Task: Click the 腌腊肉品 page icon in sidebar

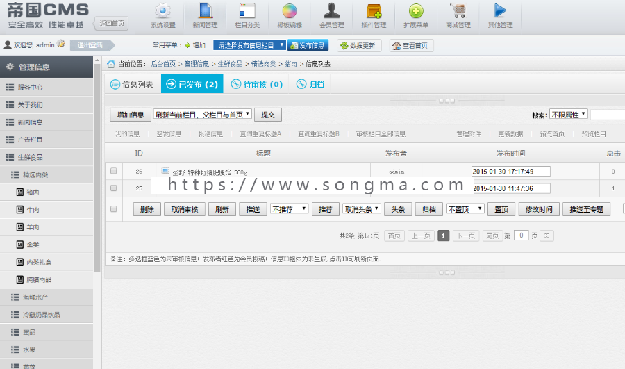Action: pyautogui.click(x=20, y=279)
